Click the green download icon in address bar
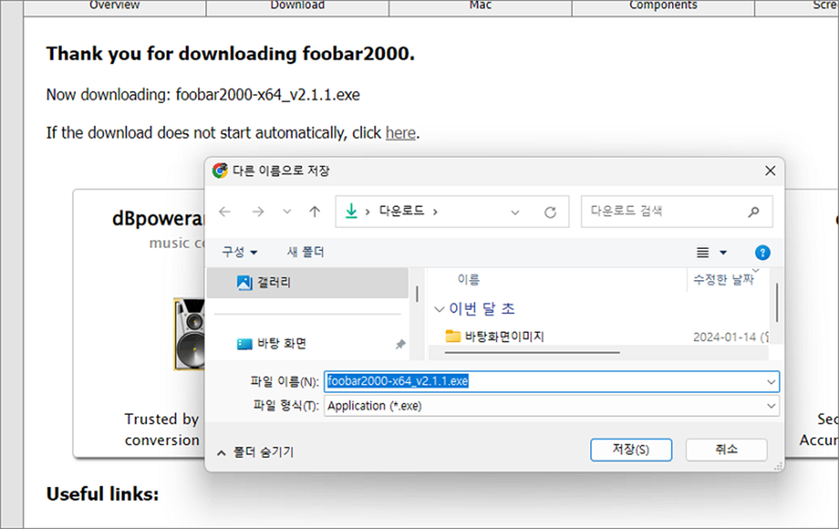The width and height of the screenshot is (839, 529). 351,211
